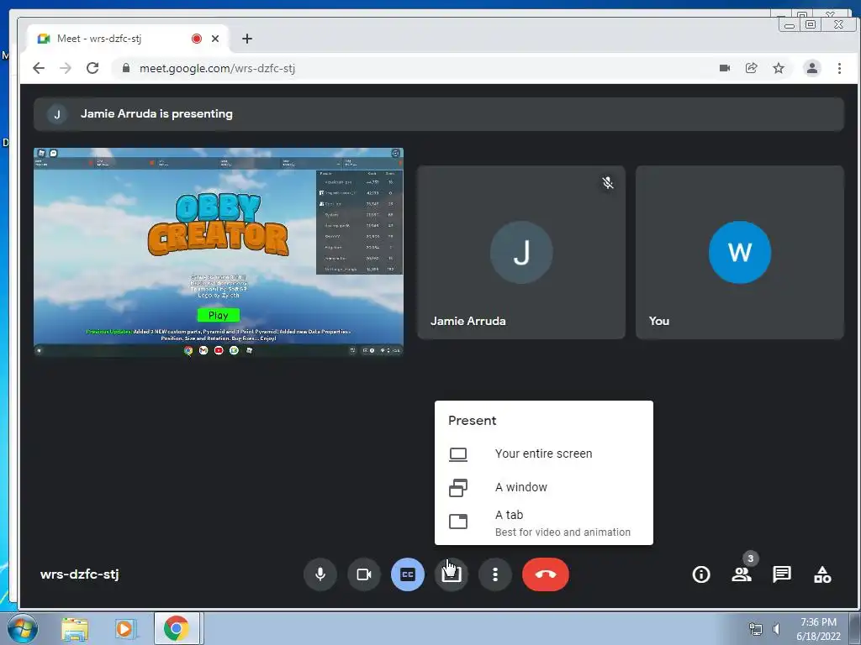The image size is (861, 645).
Task: Open the clock showing 7:36 PM
Action: 818,629
